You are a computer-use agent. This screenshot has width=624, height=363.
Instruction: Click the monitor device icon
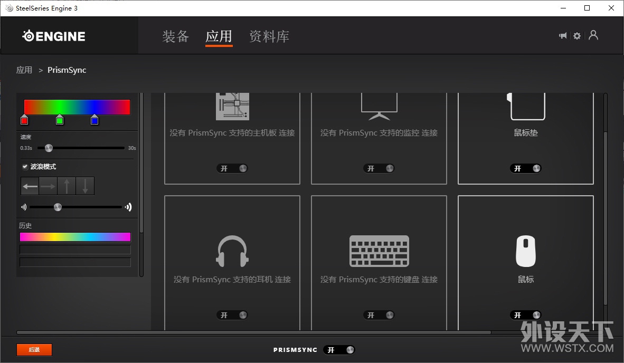pyautogui.click(x=379, y=106)
